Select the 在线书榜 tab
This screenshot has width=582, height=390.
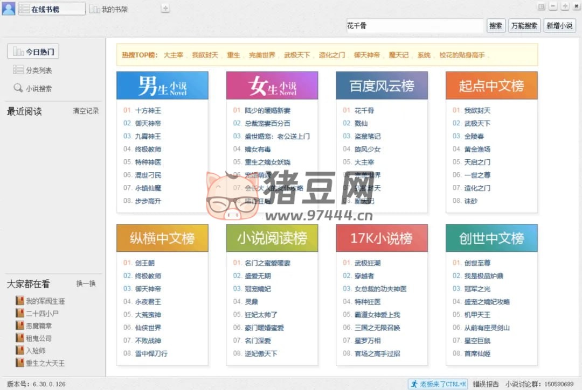click(x=52, y=9)
